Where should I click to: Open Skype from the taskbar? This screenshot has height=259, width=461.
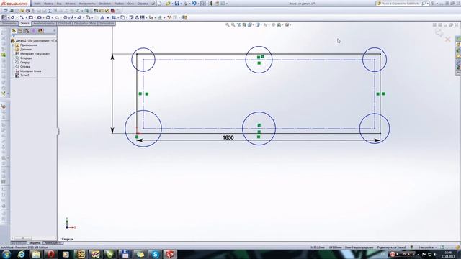pyautogui.click(x=155, y=254)
